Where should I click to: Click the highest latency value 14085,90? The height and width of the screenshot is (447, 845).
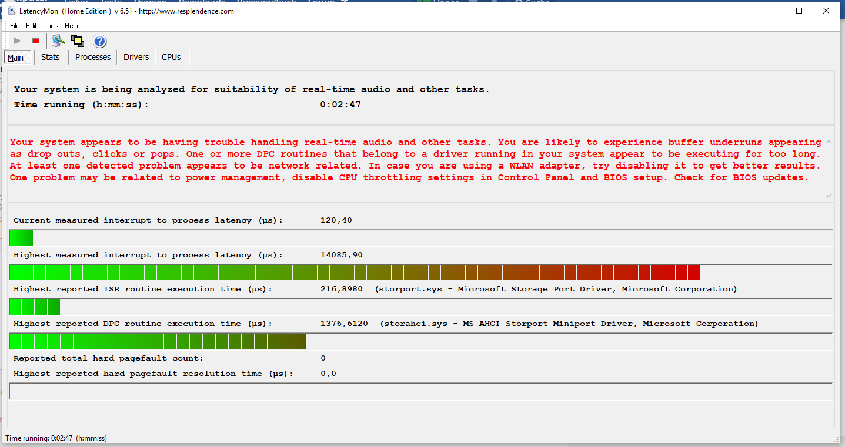coord(342,255)
